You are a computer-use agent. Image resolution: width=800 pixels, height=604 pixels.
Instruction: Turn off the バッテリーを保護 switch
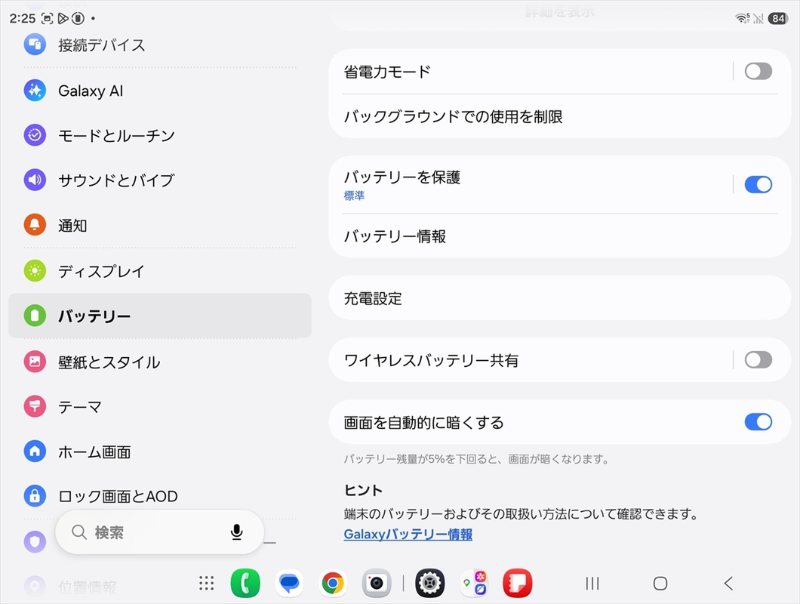tap(758, 184)
